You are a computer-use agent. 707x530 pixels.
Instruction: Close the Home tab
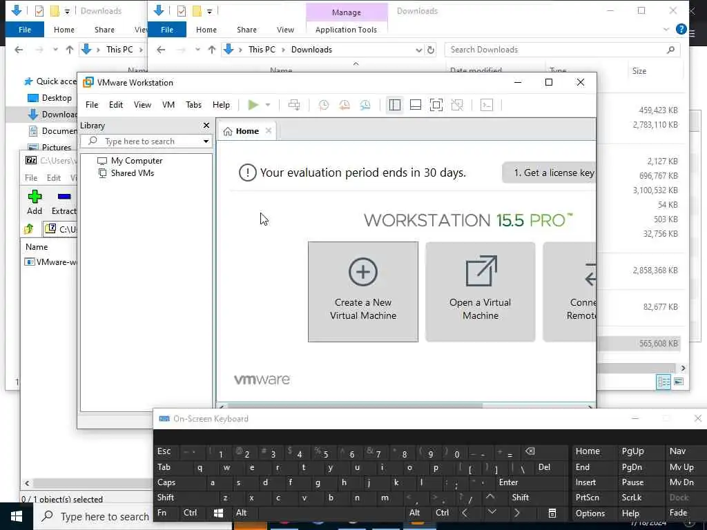pyautogui.click(x=269, y=130)
